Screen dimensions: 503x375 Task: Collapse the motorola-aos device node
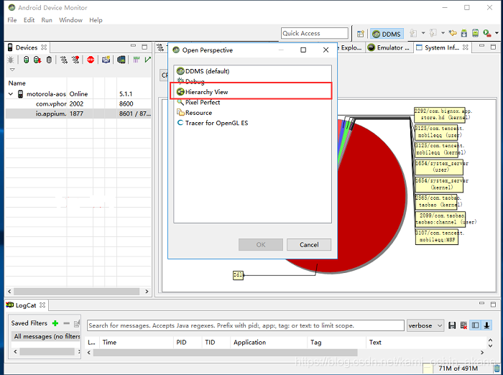pos(11,94)
